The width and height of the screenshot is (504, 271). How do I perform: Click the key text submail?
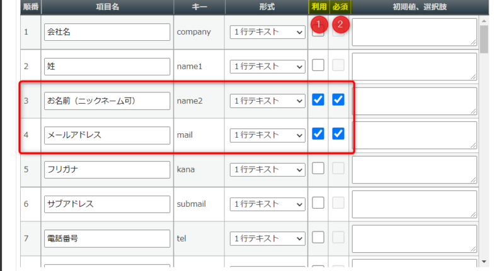(x=192, y=204)
